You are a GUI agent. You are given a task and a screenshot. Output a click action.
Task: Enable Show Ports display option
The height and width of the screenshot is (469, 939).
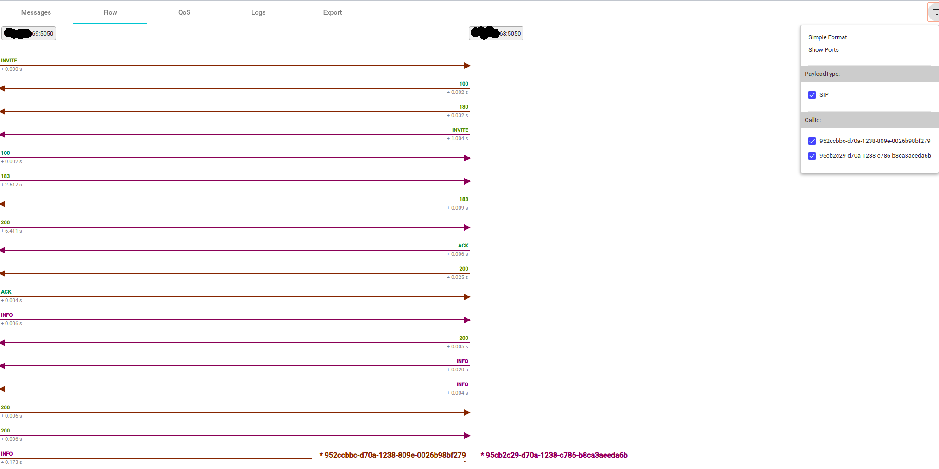(824, 49)
